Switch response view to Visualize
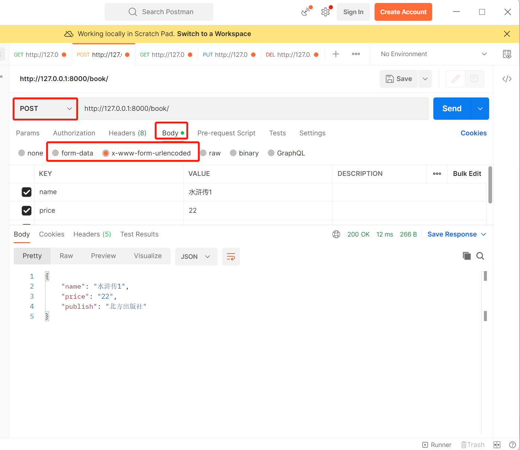This screenshot has width=520, height=450. tap(148, 256)
